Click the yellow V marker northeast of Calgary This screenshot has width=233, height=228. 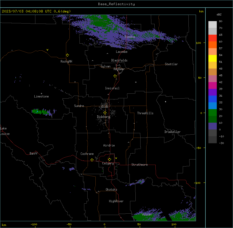116,158
